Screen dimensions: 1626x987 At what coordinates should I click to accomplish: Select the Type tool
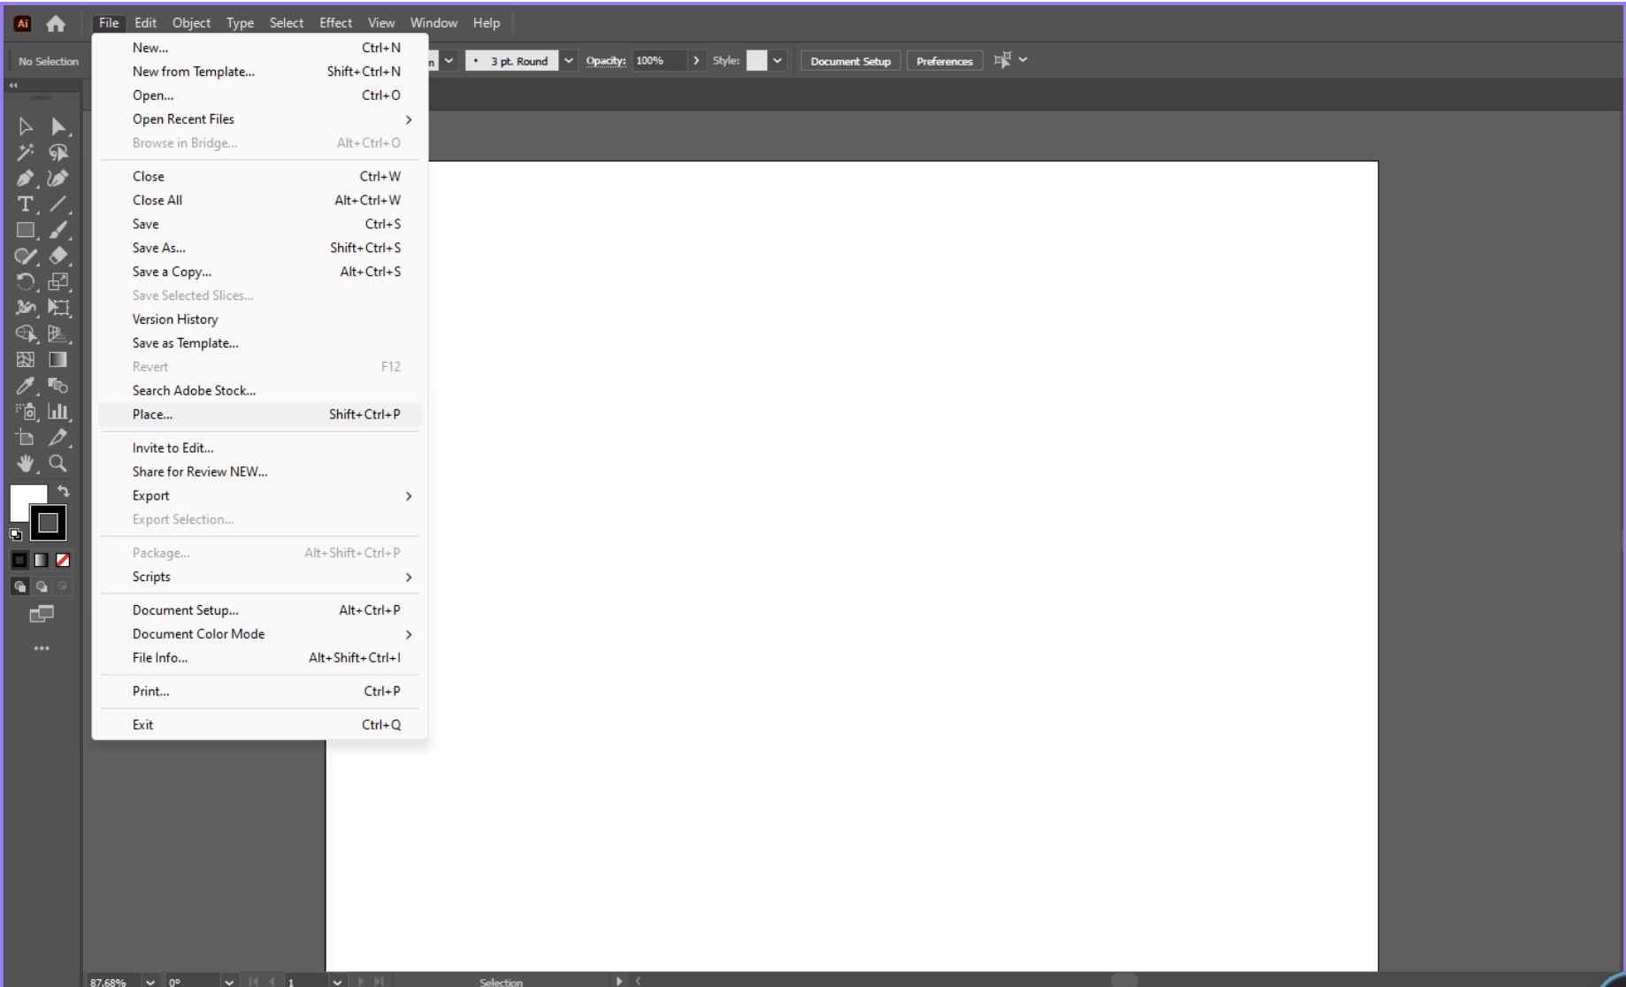pyautogui.click(x=27, y=204)
